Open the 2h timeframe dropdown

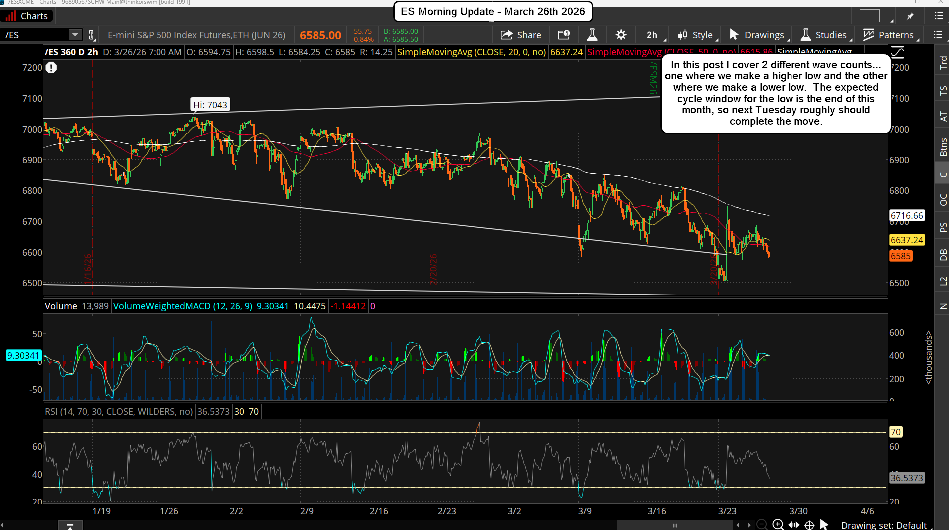click(x=652, y=35)
